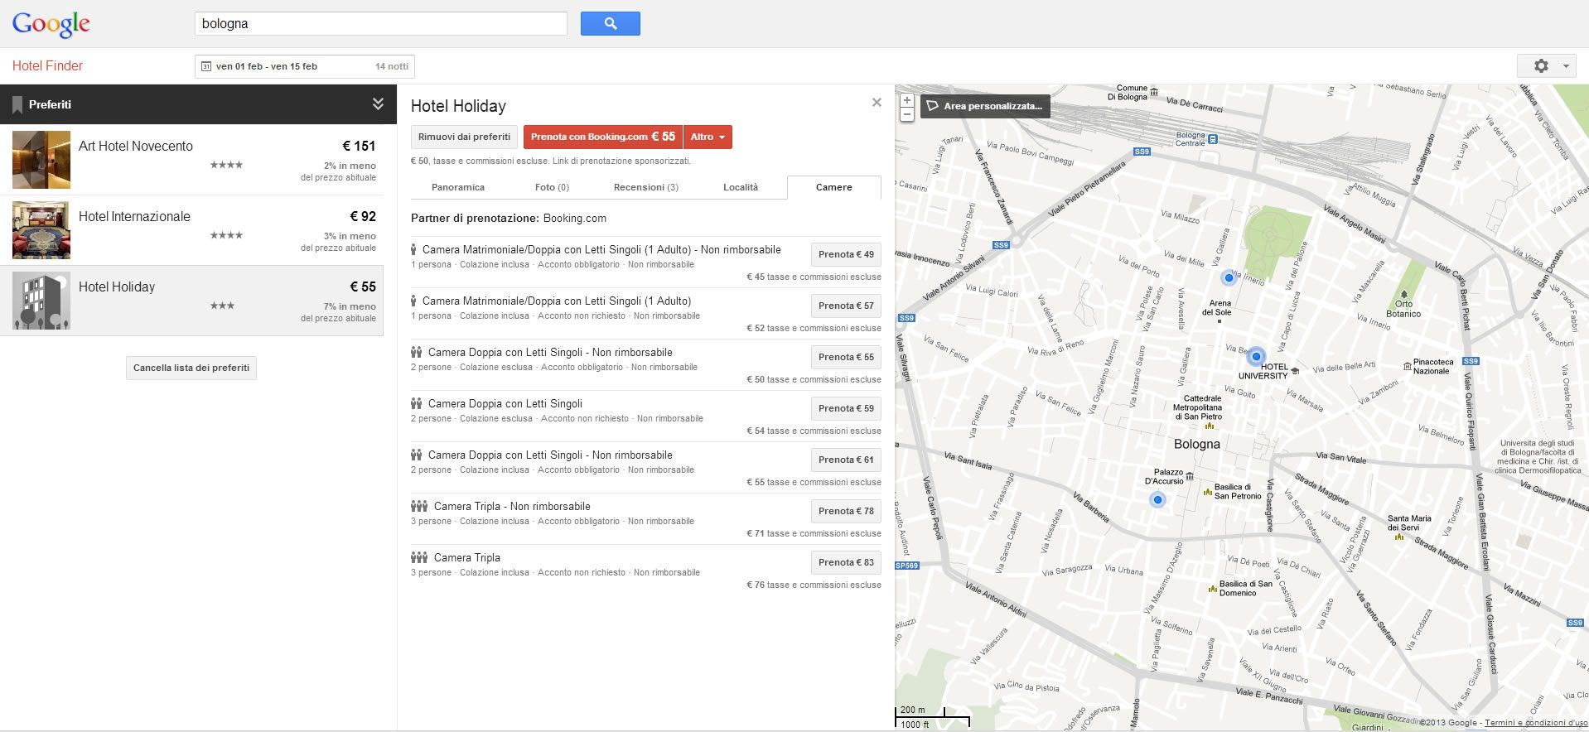This screenshot has height=732, width=1589.
Task: Click Cancella lista dei preferiti
Action: 191,368
